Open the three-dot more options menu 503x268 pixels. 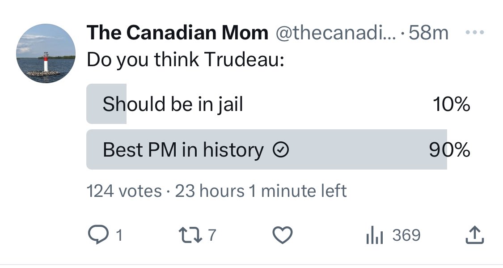(x=474, y=32)
